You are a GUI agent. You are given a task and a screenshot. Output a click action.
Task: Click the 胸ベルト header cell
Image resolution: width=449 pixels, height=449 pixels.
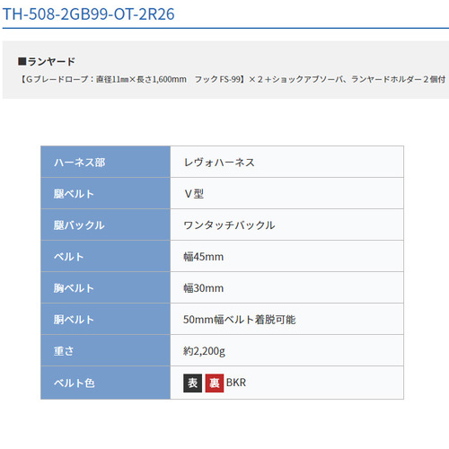click(x=105, y=287)
